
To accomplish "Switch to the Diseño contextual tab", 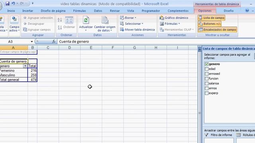I will (x=228, y=11).
